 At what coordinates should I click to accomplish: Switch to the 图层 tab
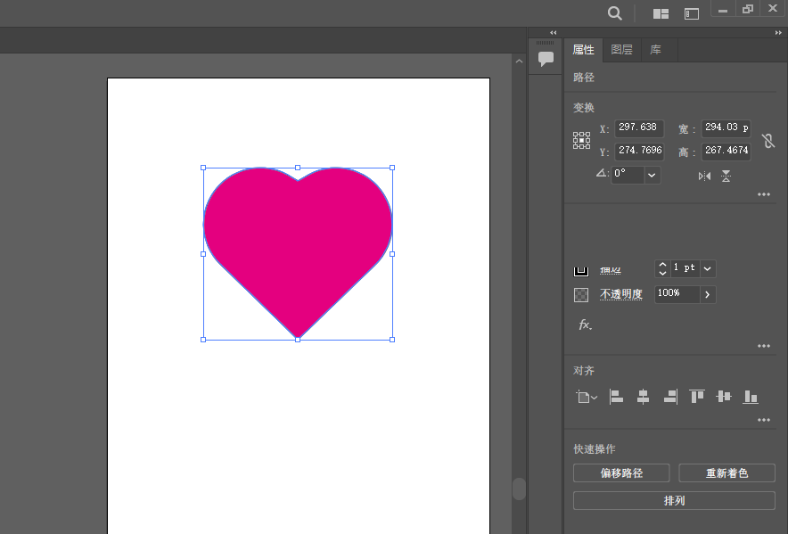point(621,50)
